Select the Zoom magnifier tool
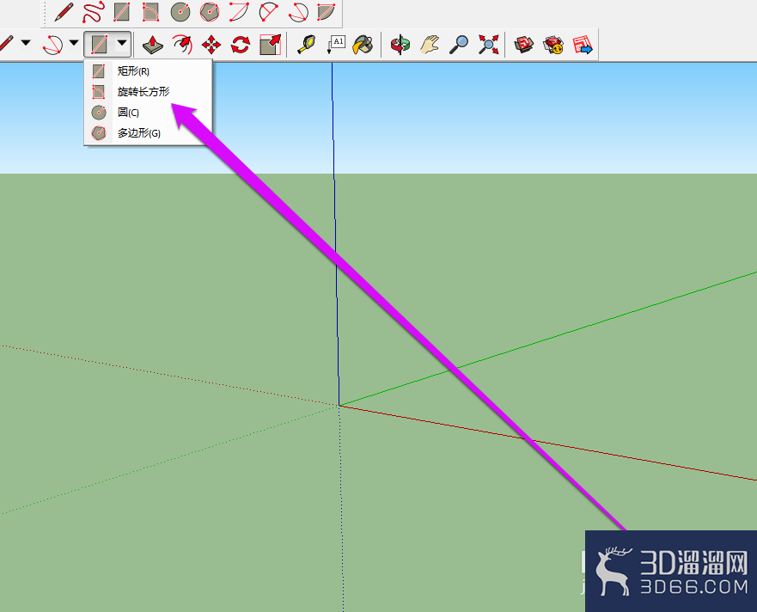Screen dimensions: 757x612 pyautogui.click(x=459, y=45)
